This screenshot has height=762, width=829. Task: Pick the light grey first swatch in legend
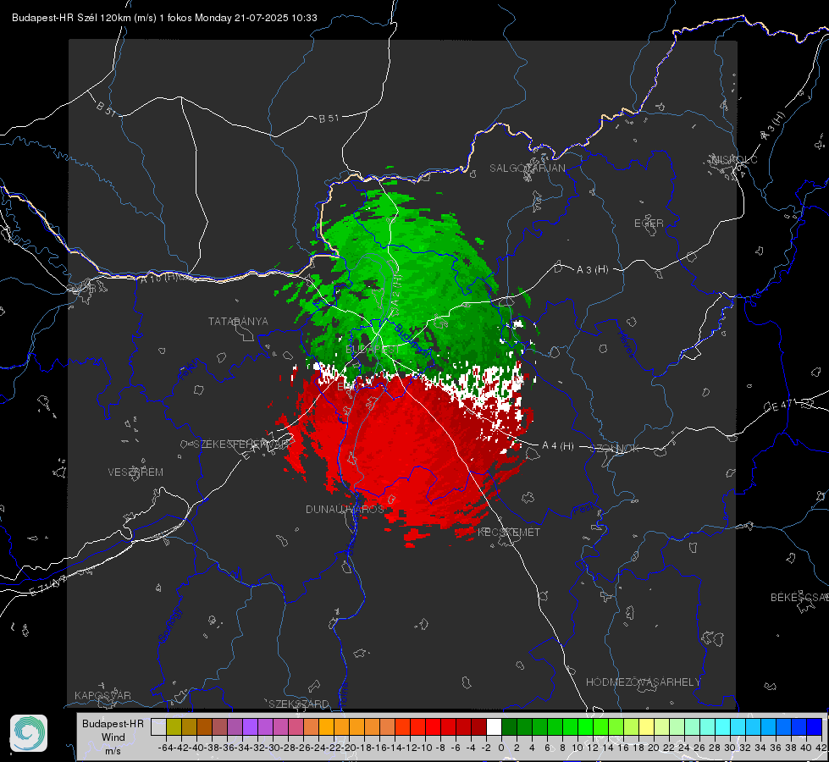pyautogui.click(x=158, y=727)
